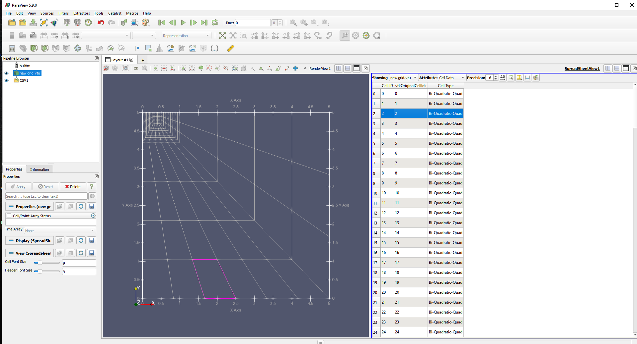Click the Cell Type column header
Screen dimensions: 637x344
coord(445,85)
